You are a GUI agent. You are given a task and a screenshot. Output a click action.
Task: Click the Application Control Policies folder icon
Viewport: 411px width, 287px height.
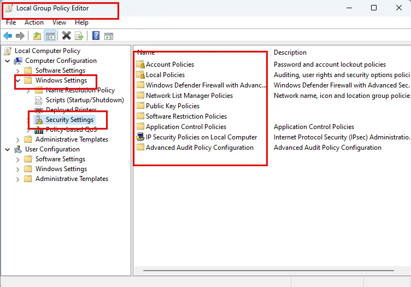(x=140, y=127)
